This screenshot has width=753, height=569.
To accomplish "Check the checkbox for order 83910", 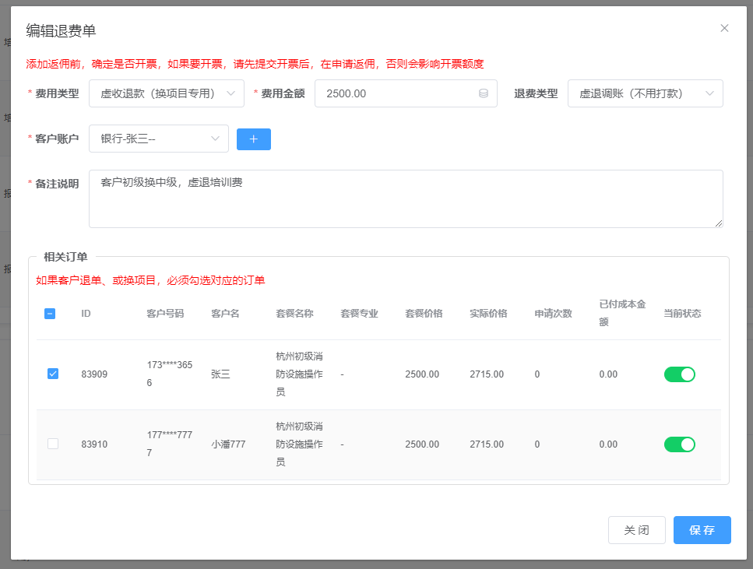I will point(53,444).
